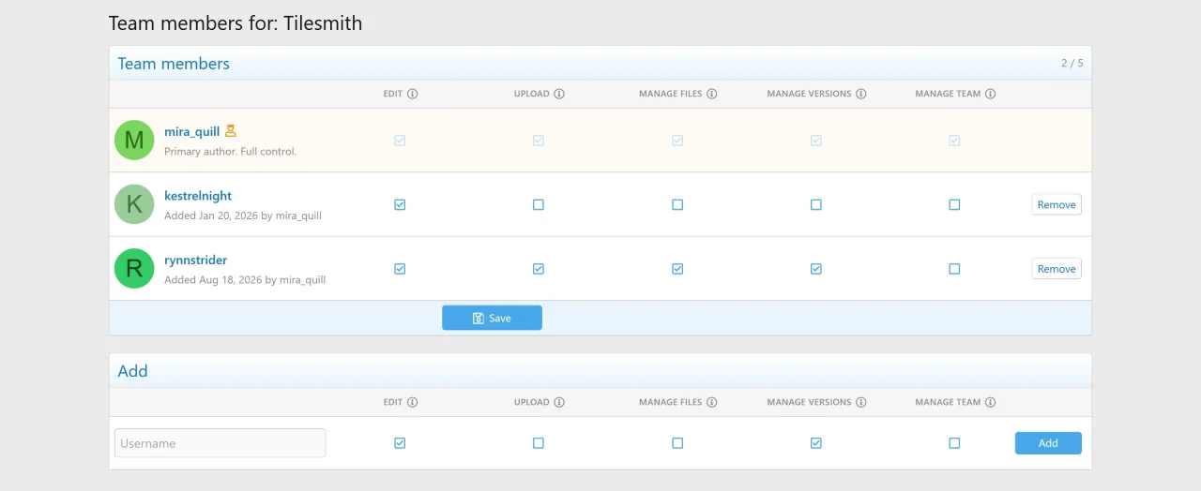Click info icon beside MANAGE FILES in Team members header

[712, 94]
